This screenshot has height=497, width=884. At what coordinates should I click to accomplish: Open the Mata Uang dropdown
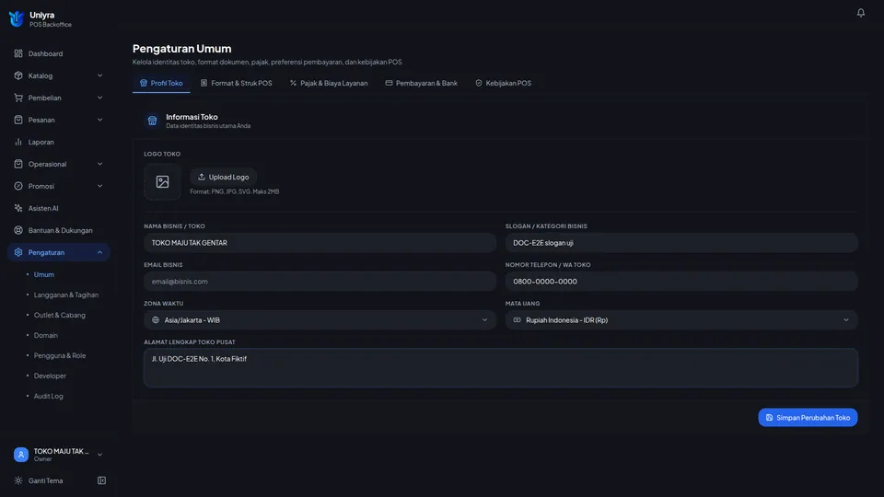(681, 320)
